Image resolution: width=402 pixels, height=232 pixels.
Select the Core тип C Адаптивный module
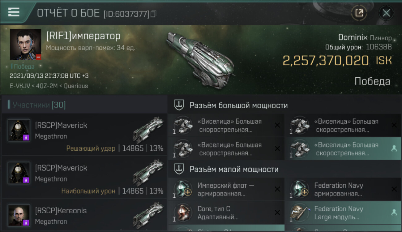tap(226, 213)
